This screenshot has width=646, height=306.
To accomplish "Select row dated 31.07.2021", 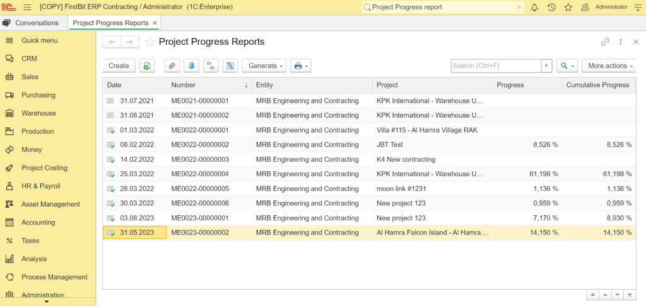I will pos(369,101).
